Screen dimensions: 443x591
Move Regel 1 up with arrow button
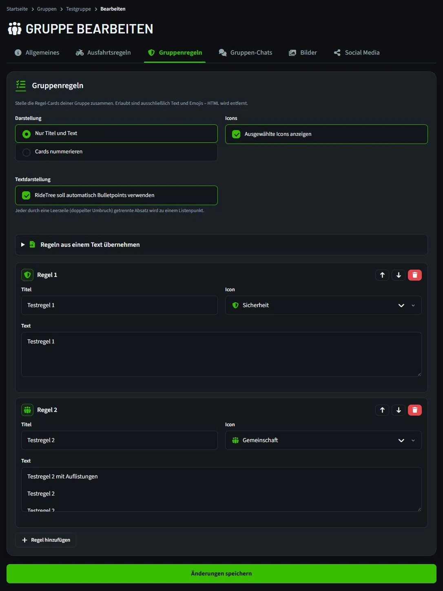click(x=382, y=275)
